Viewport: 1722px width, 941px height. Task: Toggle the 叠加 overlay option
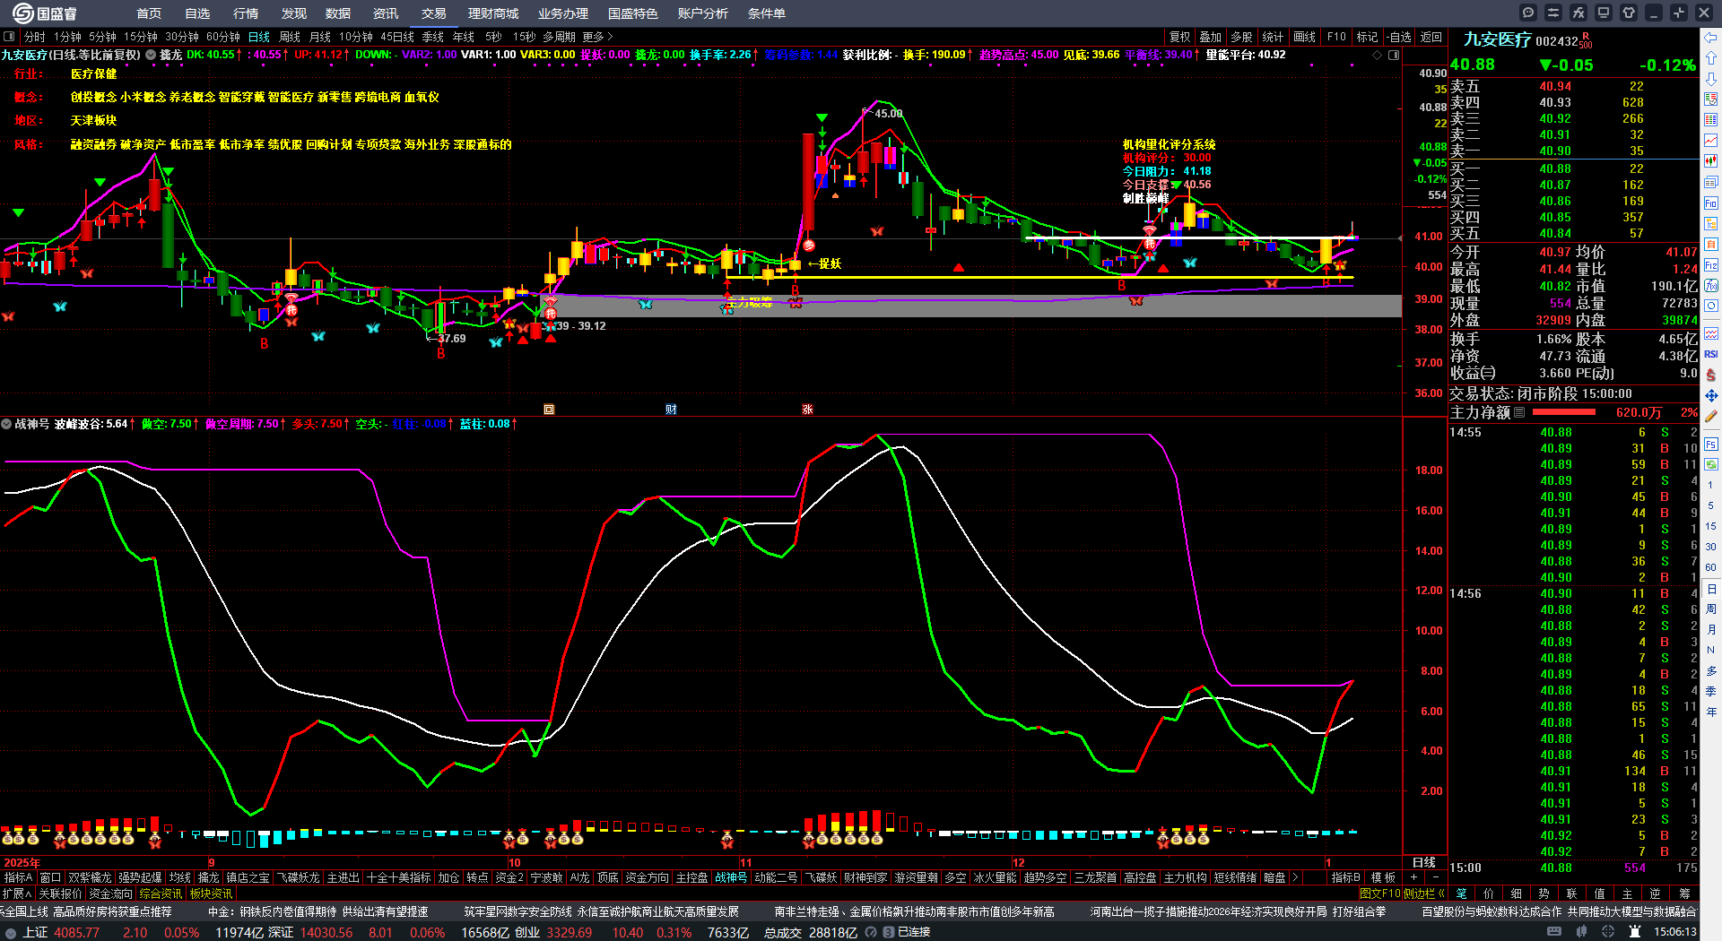1210,37
